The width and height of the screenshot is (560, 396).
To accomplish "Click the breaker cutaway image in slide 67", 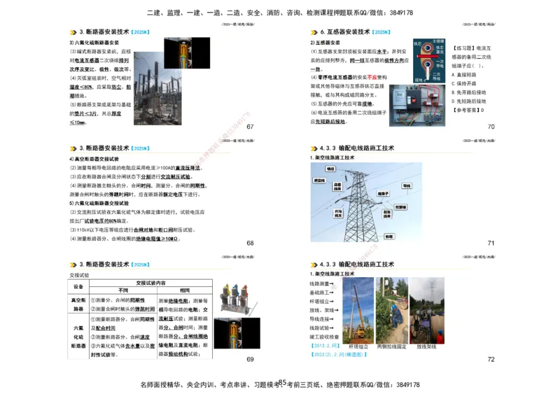I will (x=187, y=53).
